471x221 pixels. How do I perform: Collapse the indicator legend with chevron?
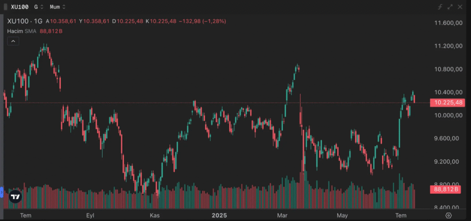[x=13, y=41]
